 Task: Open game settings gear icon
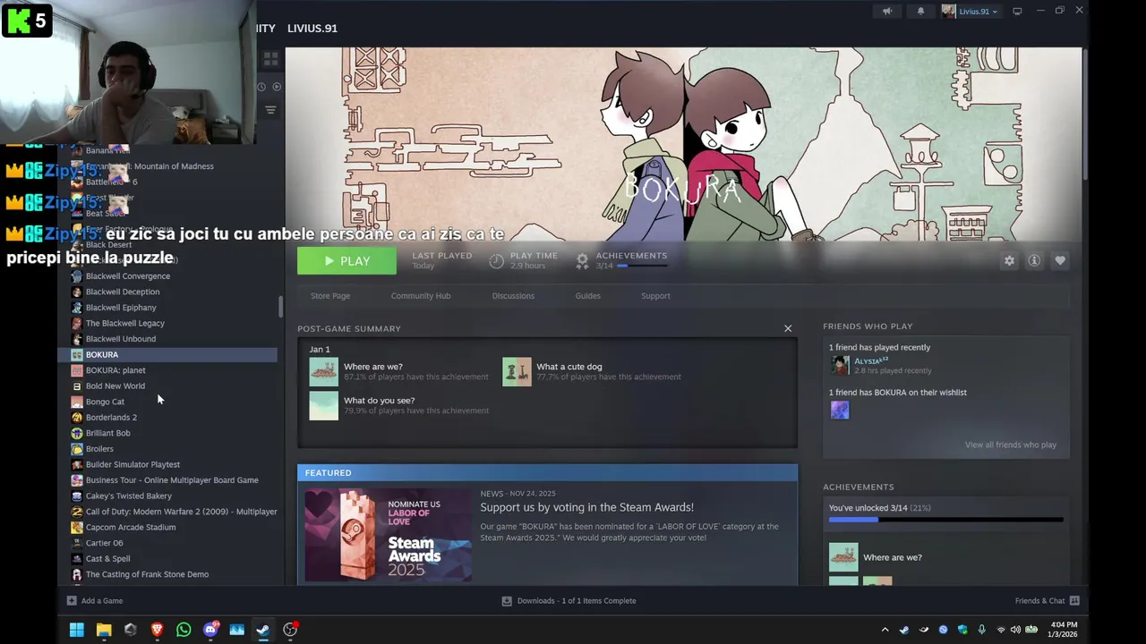pos(1009,260)
